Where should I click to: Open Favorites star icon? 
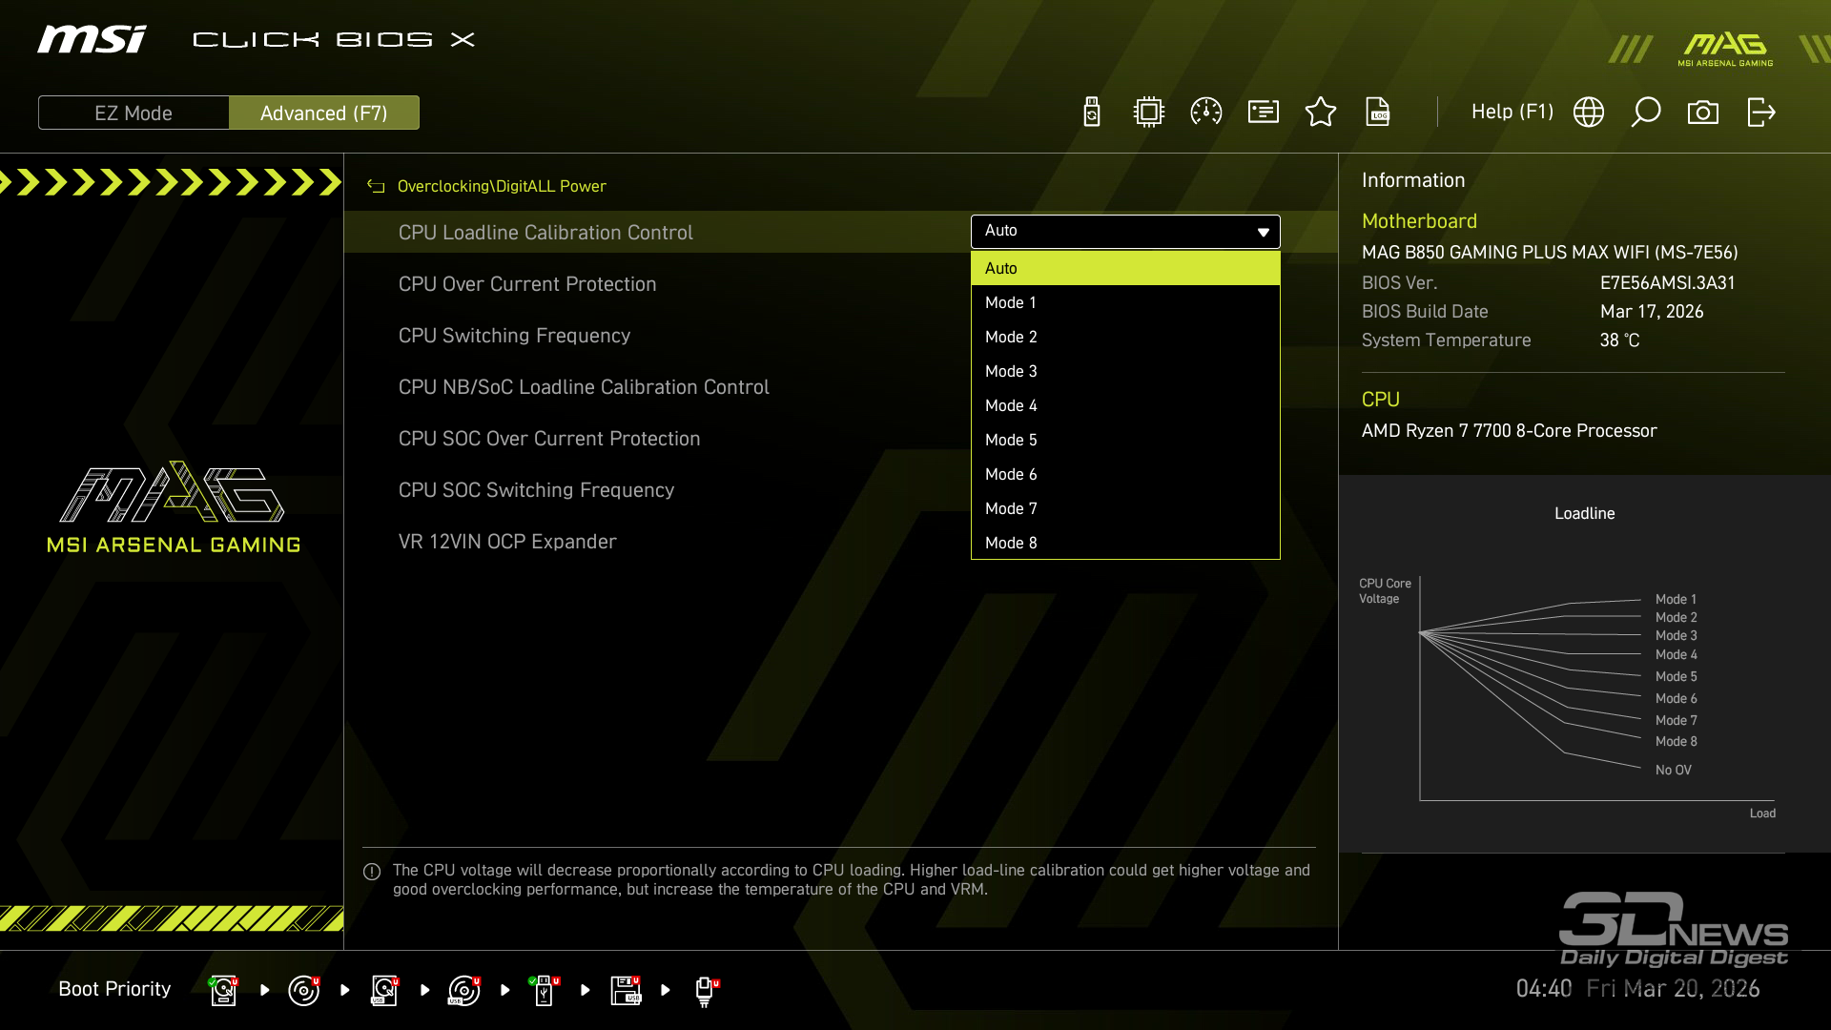pyautogui.click(x=1321, y=113)
